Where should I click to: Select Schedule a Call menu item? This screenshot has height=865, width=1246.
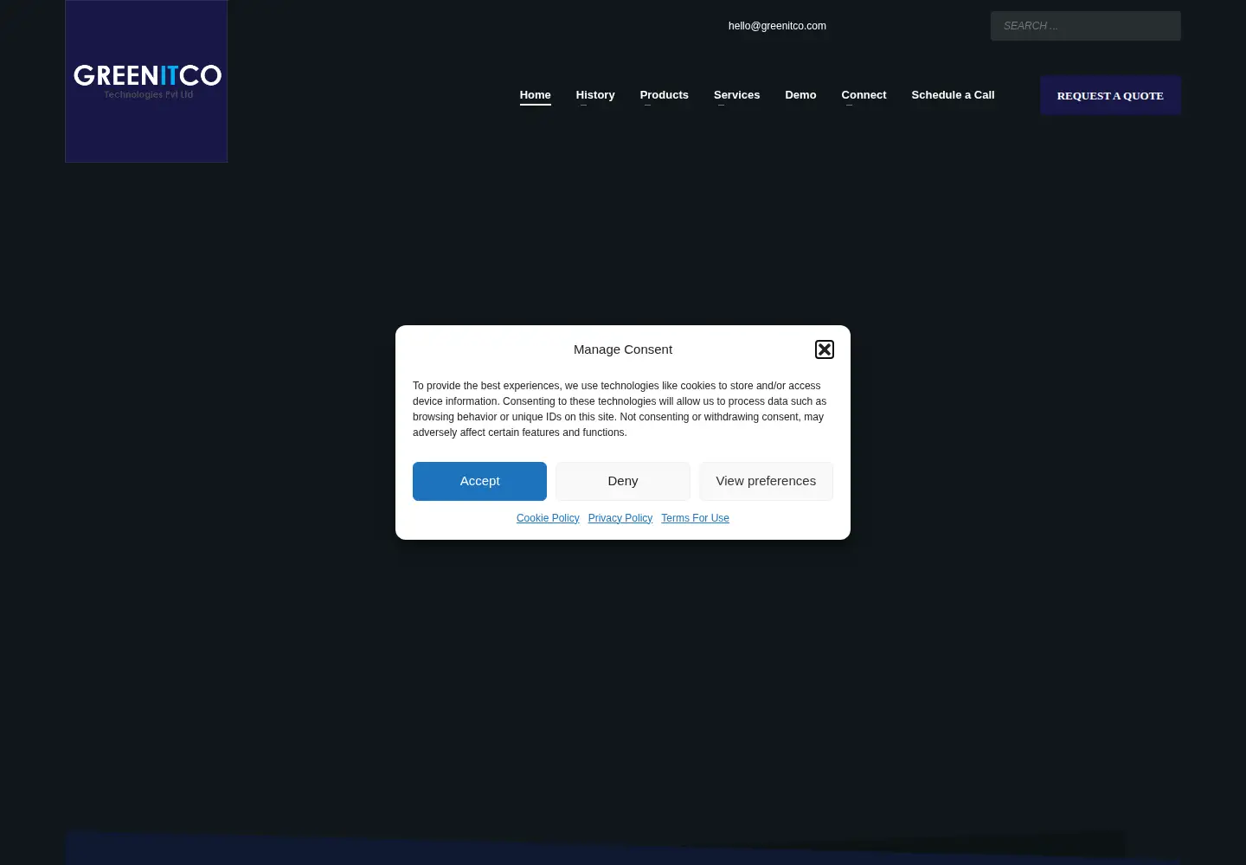pos(953,95)
